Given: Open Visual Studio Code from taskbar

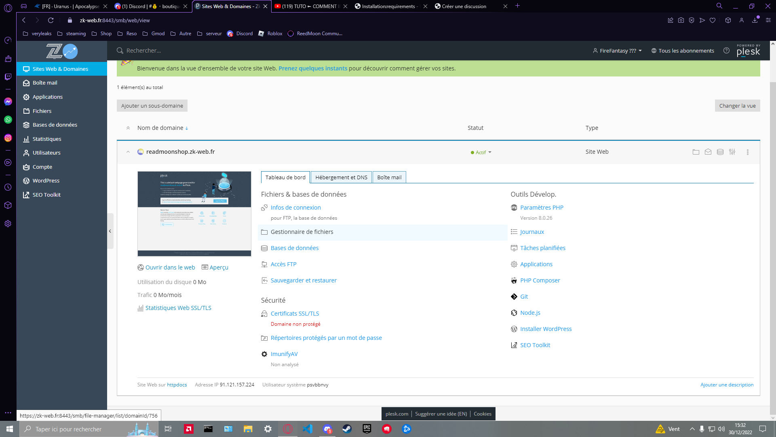Looking at the screenshot, I should [308, 429].
